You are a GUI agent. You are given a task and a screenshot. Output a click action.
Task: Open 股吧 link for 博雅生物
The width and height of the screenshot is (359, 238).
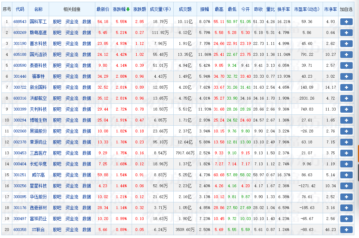57,120
